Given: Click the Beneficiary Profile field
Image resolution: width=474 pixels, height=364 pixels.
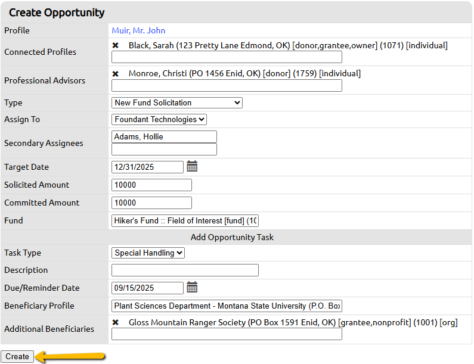Looking at the screenshot, I should click(227, 306).
